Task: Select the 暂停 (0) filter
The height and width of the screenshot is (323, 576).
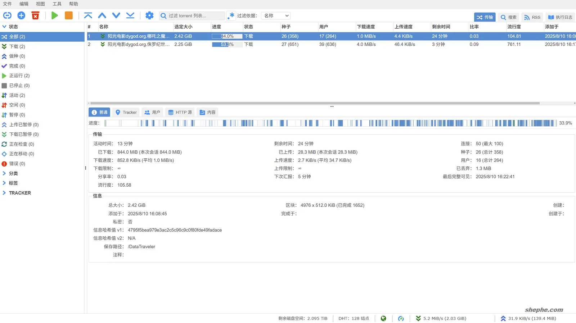Action: 42,115
